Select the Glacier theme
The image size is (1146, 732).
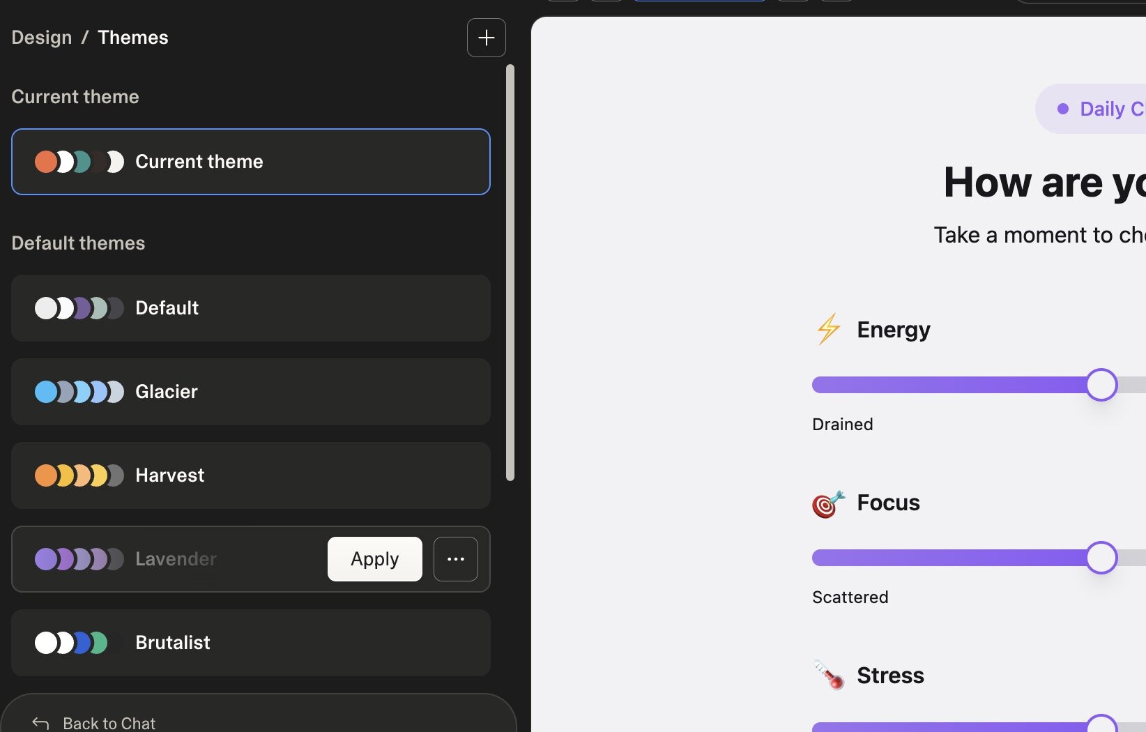[250, 392]
